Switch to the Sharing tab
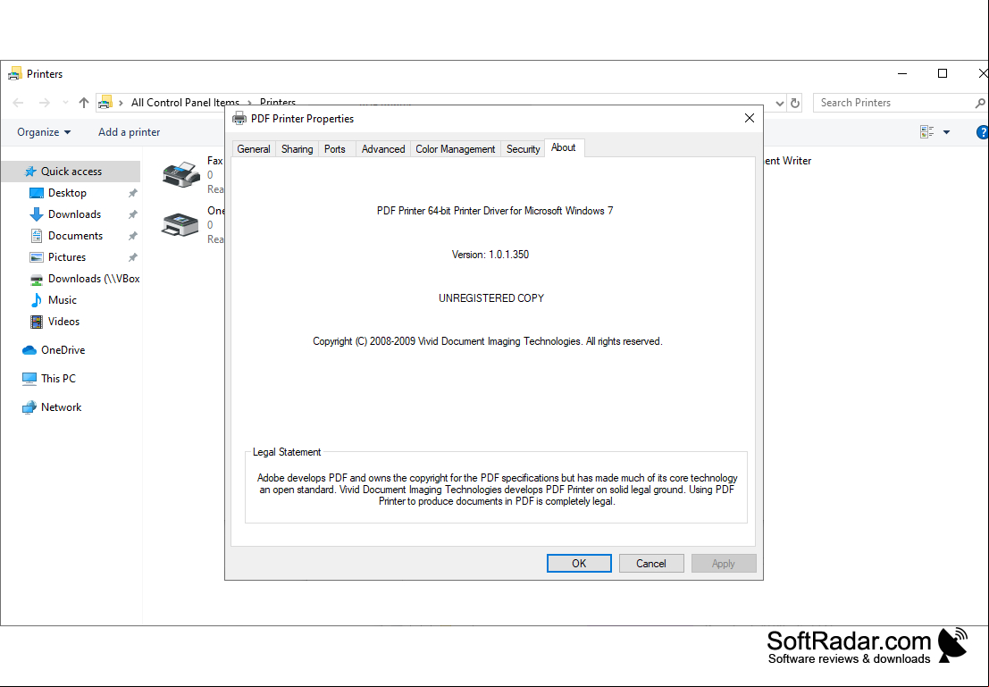Screen dimensions: 989x687 [x=298, y=149]
